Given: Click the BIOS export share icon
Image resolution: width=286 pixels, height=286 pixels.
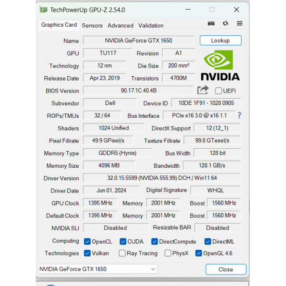Looking at the screenshot, I should (203, 90).
